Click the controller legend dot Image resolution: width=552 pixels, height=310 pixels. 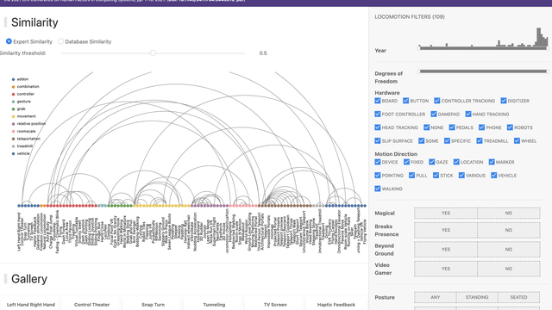click(14, 94)
